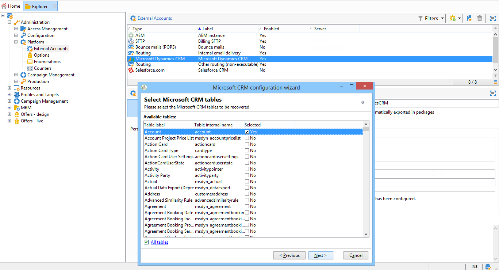Select External Accounts in the tree
Screen dimensions: 499x270
(51, 49)
